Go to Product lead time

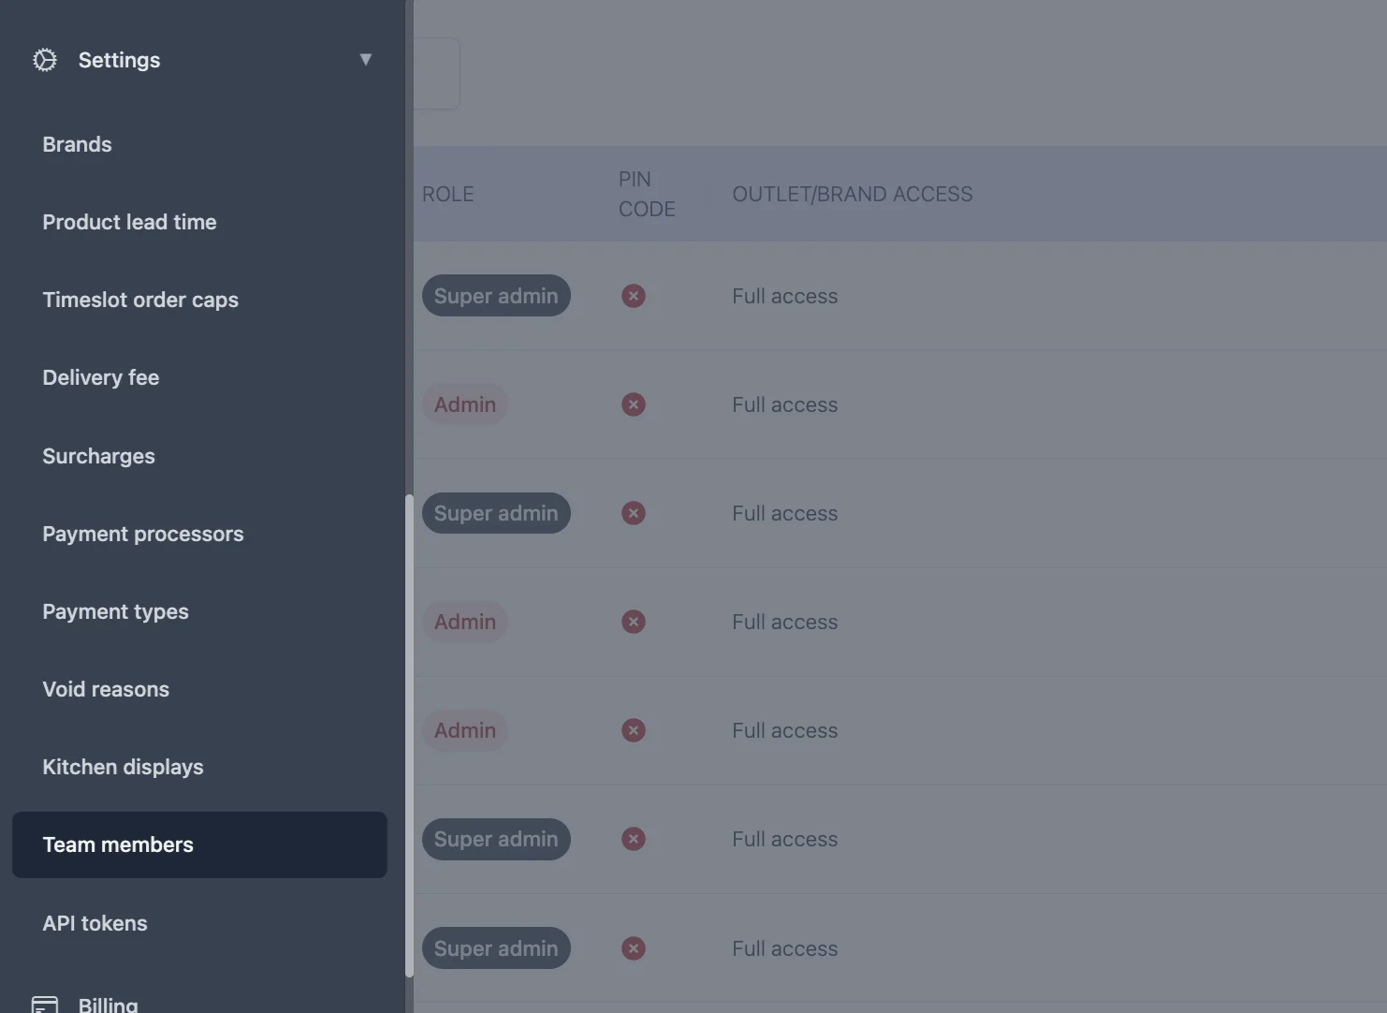[x=129, y=222]
